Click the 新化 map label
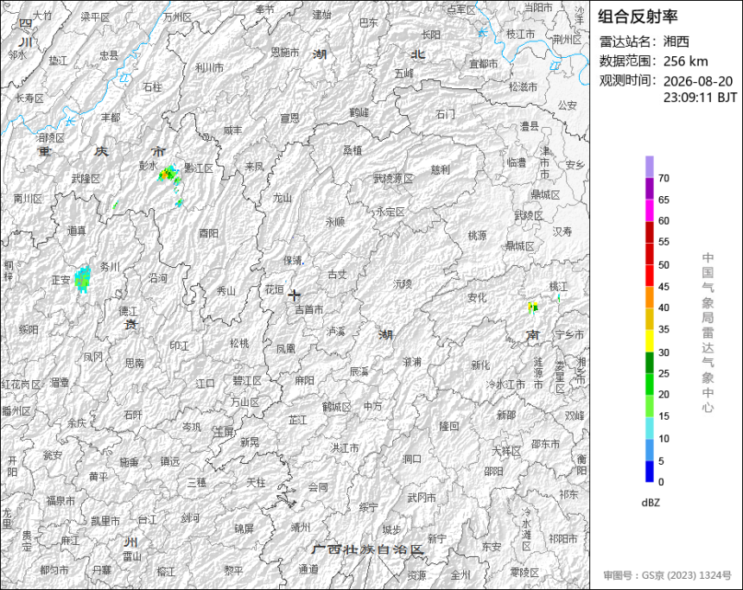This screenshot has height=590, width=743. (480, 365)
